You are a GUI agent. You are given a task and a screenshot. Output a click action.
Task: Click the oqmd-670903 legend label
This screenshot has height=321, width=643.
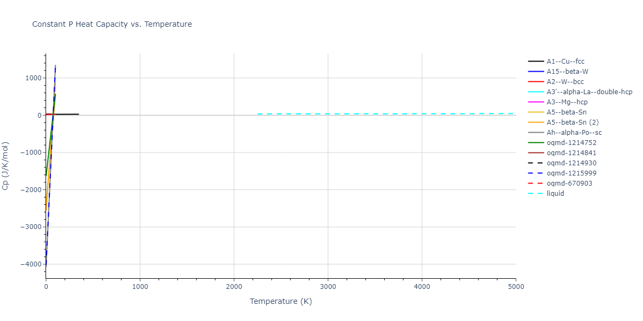click(570, 184)
